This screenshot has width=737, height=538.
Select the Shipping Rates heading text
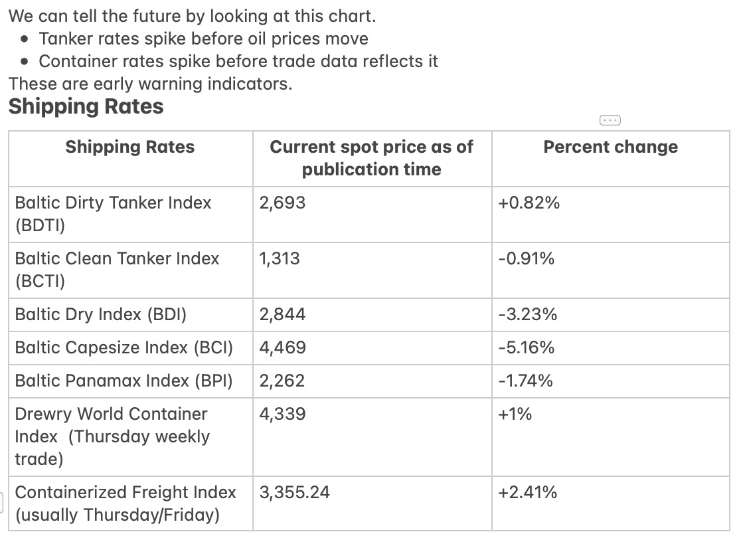(x=86, y=106)
